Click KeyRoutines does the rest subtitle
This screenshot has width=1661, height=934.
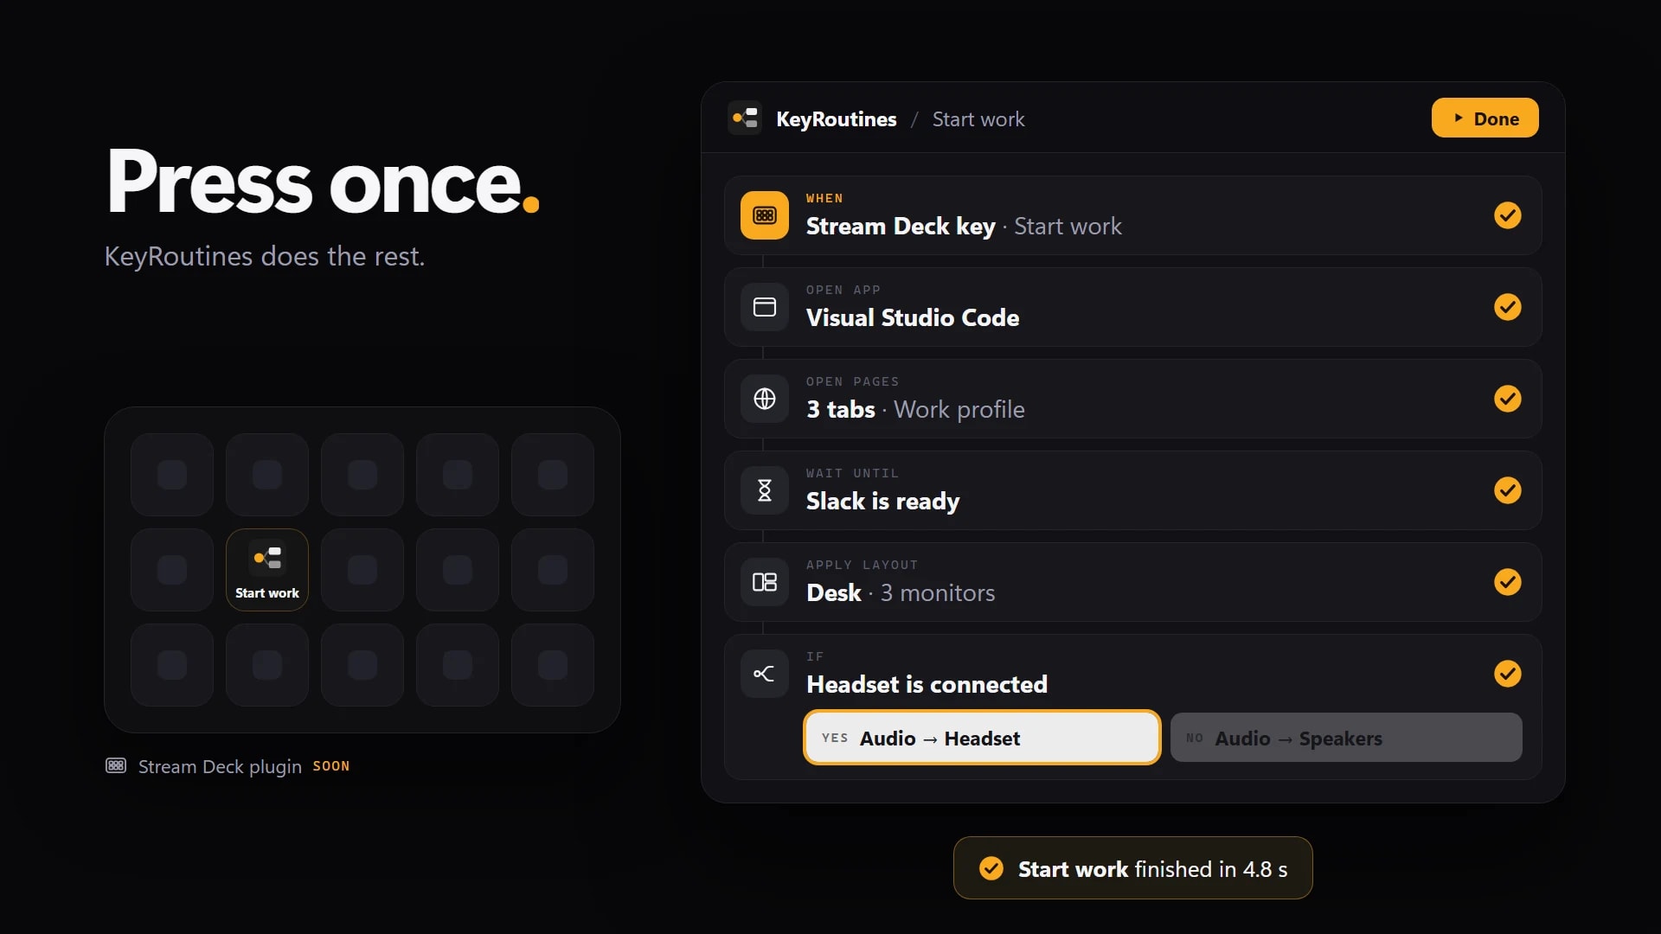tap(265, 256)
